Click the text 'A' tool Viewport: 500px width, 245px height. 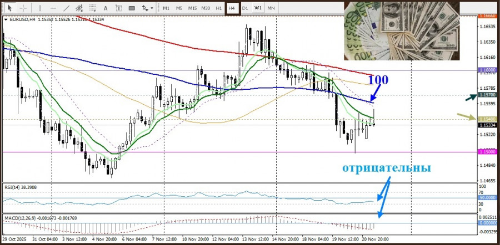(106, 8)
